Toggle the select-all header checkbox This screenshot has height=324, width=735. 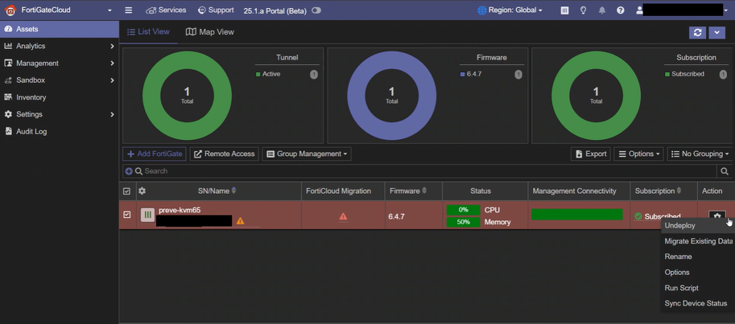point(126,191)
